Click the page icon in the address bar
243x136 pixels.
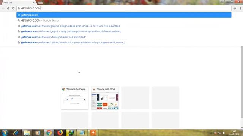(x=19, y=8)
